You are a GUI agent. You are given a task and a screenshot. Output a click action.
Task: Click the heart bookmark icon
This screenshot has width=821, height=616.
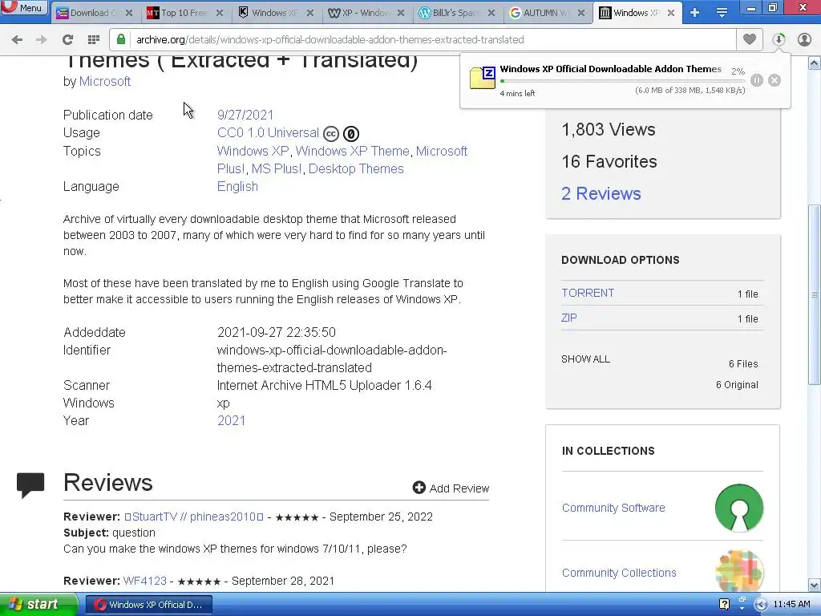point(750,39)
